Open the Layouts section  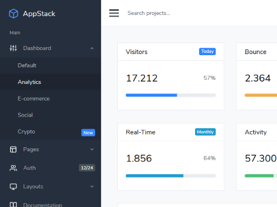coord(33,186)
